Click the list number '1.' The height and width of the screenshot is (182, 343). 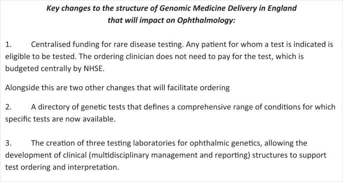tap(9, 44)
